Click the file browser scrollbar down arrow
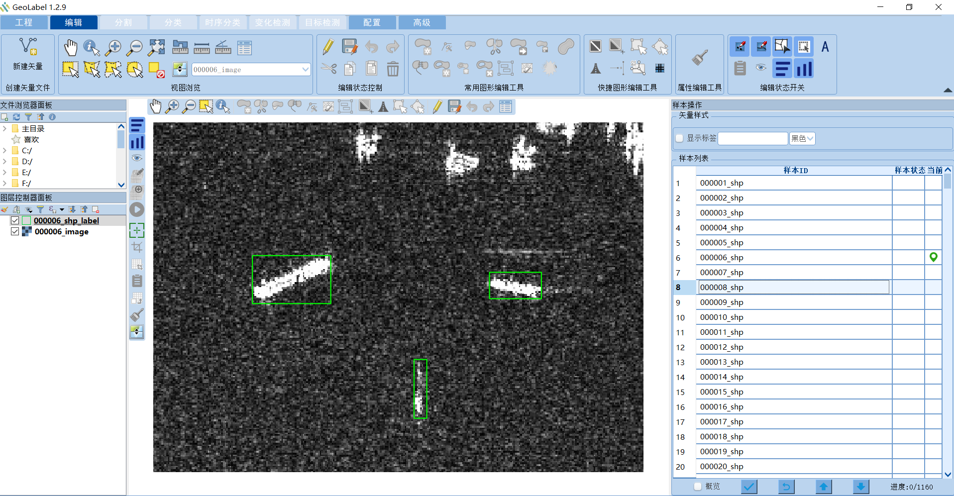Image resolution: width=954 pixels, height=496 pixels. pos(121,185)
